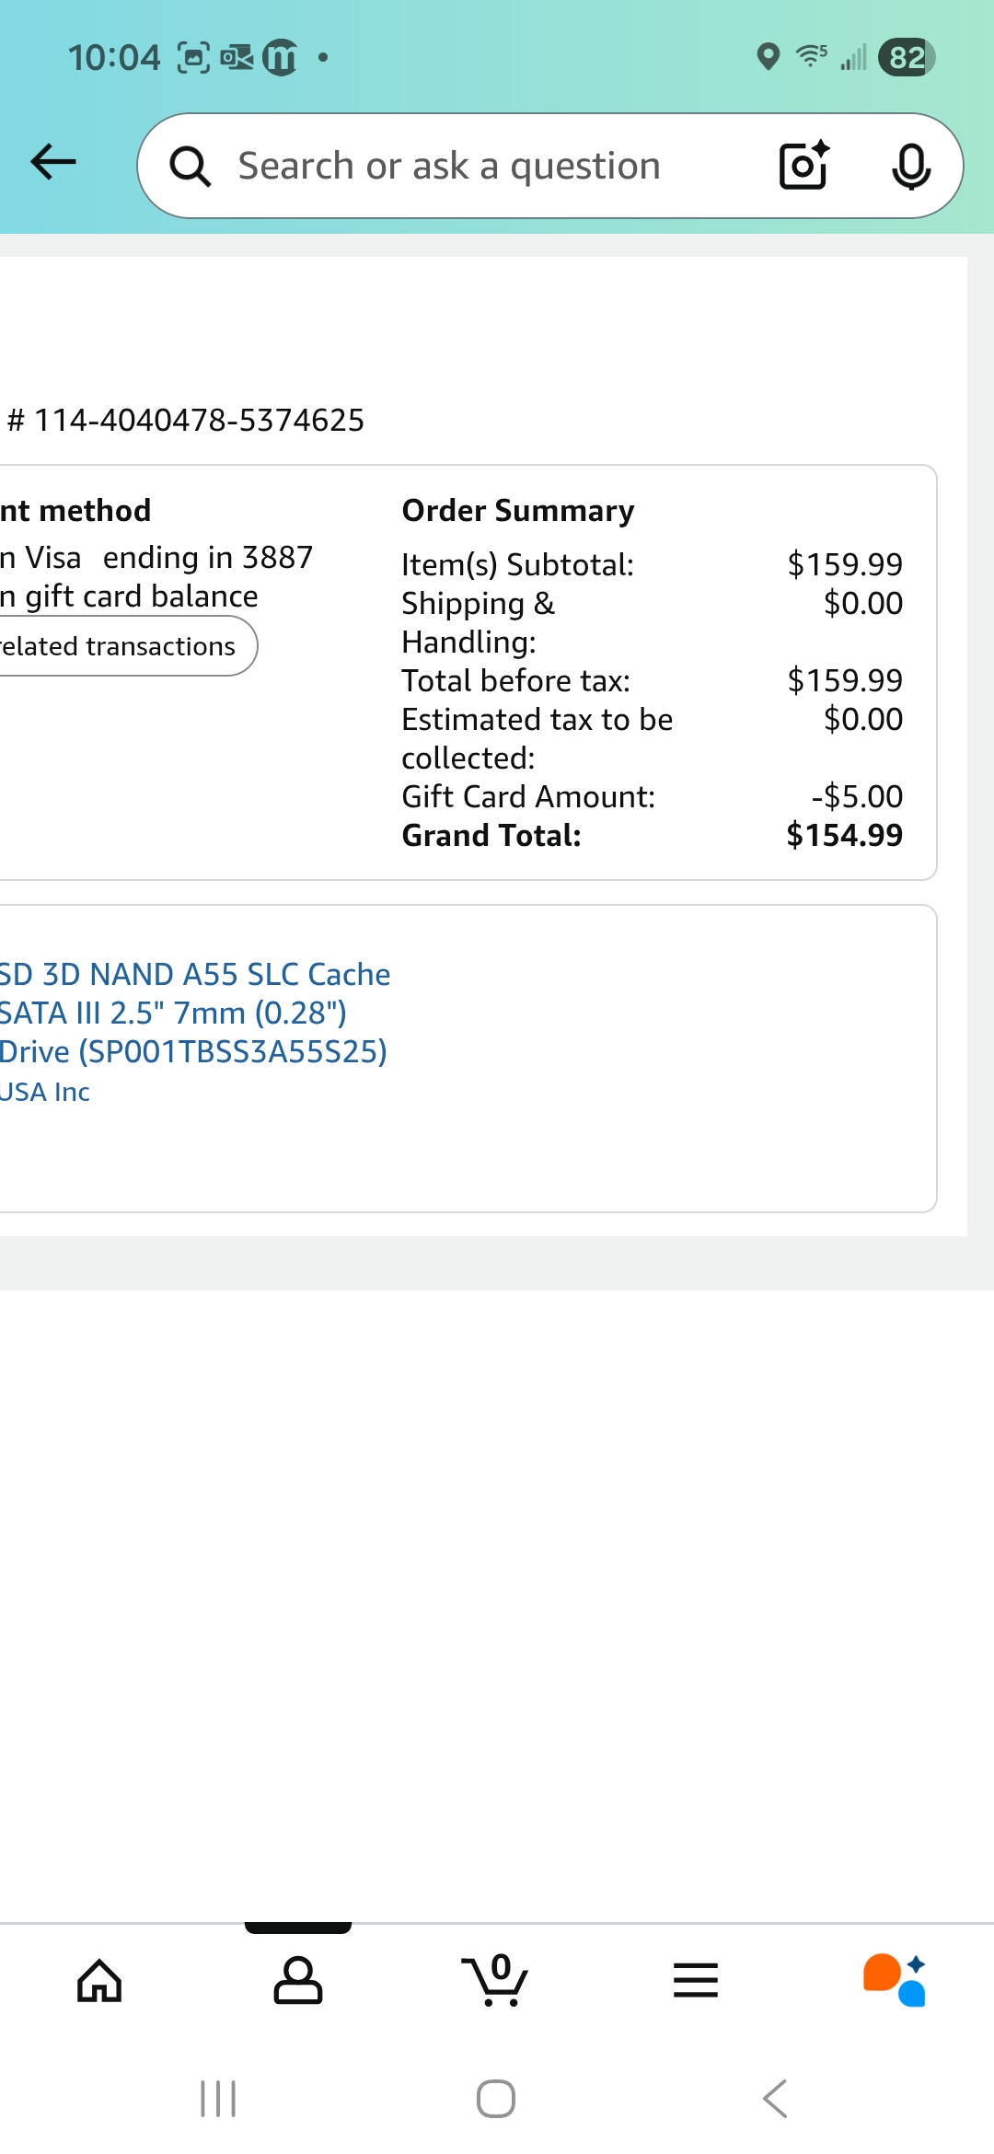
Task: Tap the Grand Total amount $154.99
Action: pyautogui.click(x=844, y=835)
